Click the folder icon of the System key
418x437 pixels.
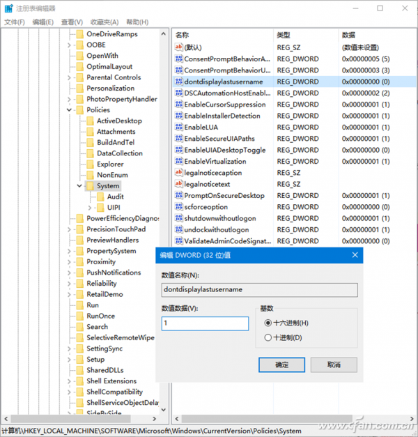(91, 186)
